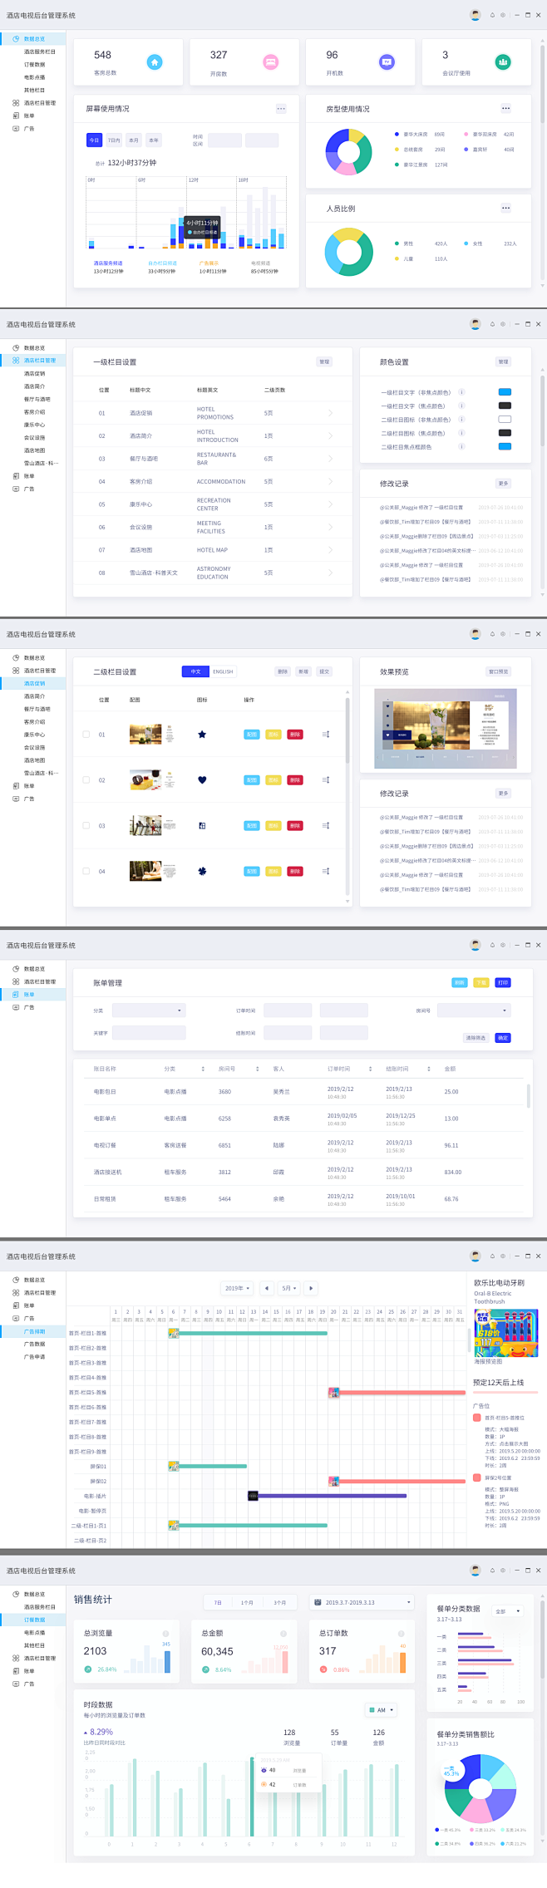The height and width of the screenshot is (1888, 547).
Task: Open the more menu on 屏幕使用情况 card
Action: pos(281,109)
